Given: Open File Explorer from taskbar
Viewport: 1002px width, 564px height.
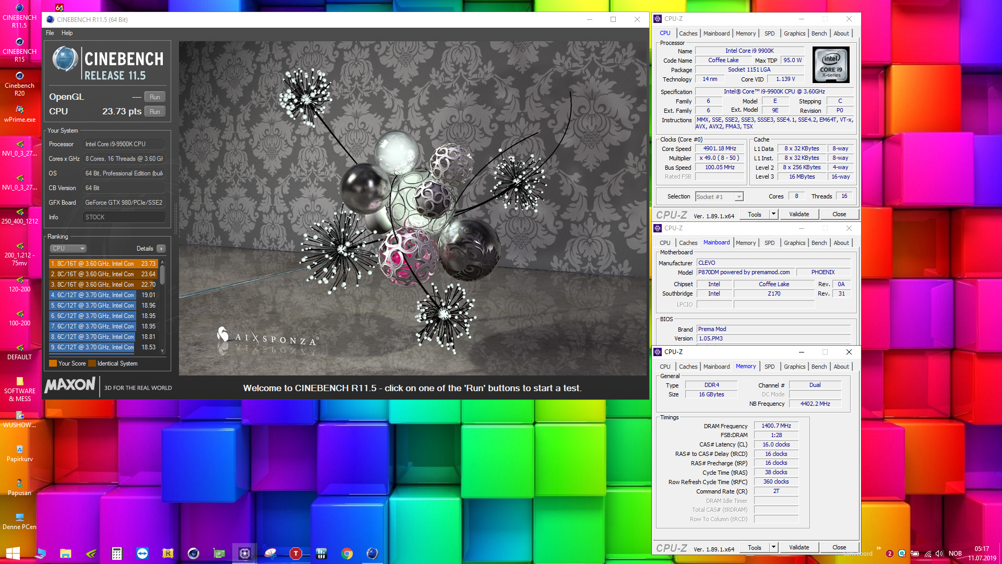Looking at the screenshot, I should coord(66,554).
